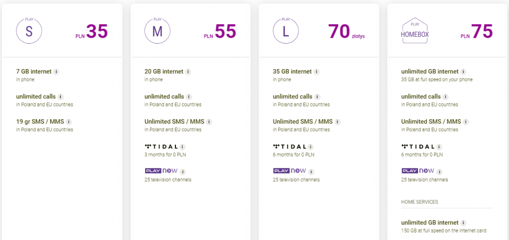This screenshot has height=240, width=509.
Task: Open info icon beside 7 GB internet
Action: pos(56,72)
